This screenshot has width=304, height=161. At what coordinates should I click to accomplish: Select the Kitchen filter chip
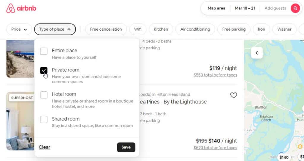[161, 29]
